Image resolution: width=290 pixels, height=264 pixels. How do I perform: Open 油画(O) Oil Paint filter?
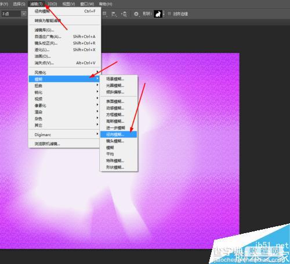(x=64, y=56)
